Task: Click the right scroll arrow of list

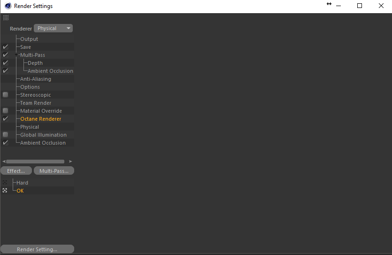Action: tap(70, 162)
